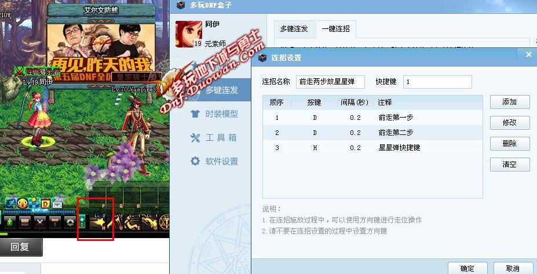Select the row 星星弹快捷键
Screen dimensions: 537x274
[x=372, y=148]
